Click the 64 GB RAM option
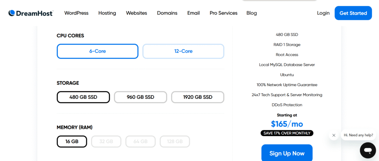Viewport: 379px width, 161px height. pos(140,141)
